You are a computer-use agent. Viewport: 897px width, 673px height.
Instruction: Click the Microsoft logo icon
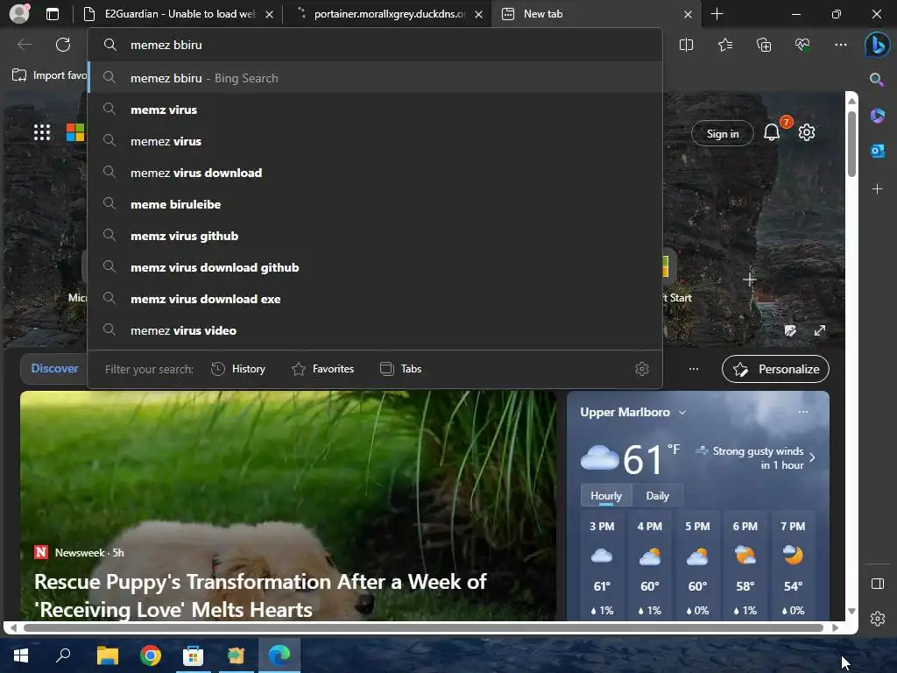click(75, 132)
